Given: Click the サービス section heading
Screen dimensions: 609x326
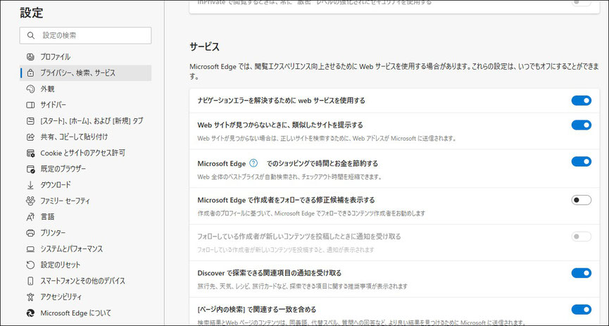Looking at the screenshot, I should click(205, 47).
